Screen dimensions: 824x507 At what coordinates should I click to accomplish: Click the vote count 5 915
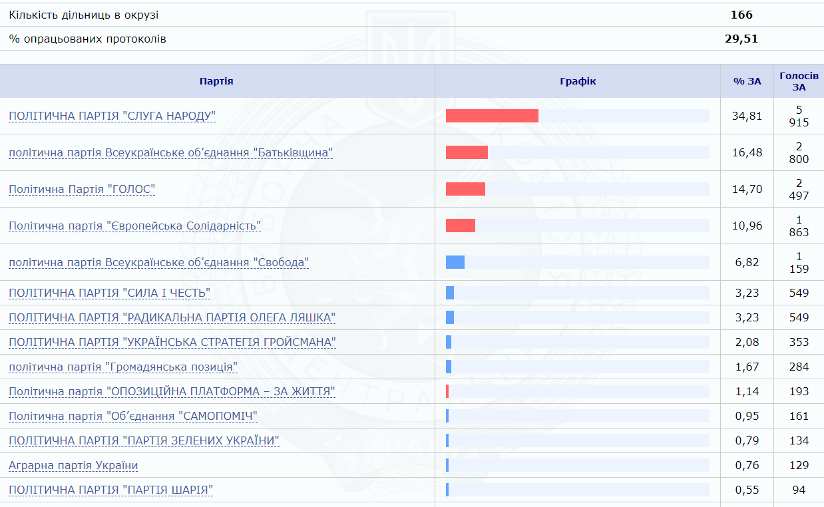pos(799,116)
